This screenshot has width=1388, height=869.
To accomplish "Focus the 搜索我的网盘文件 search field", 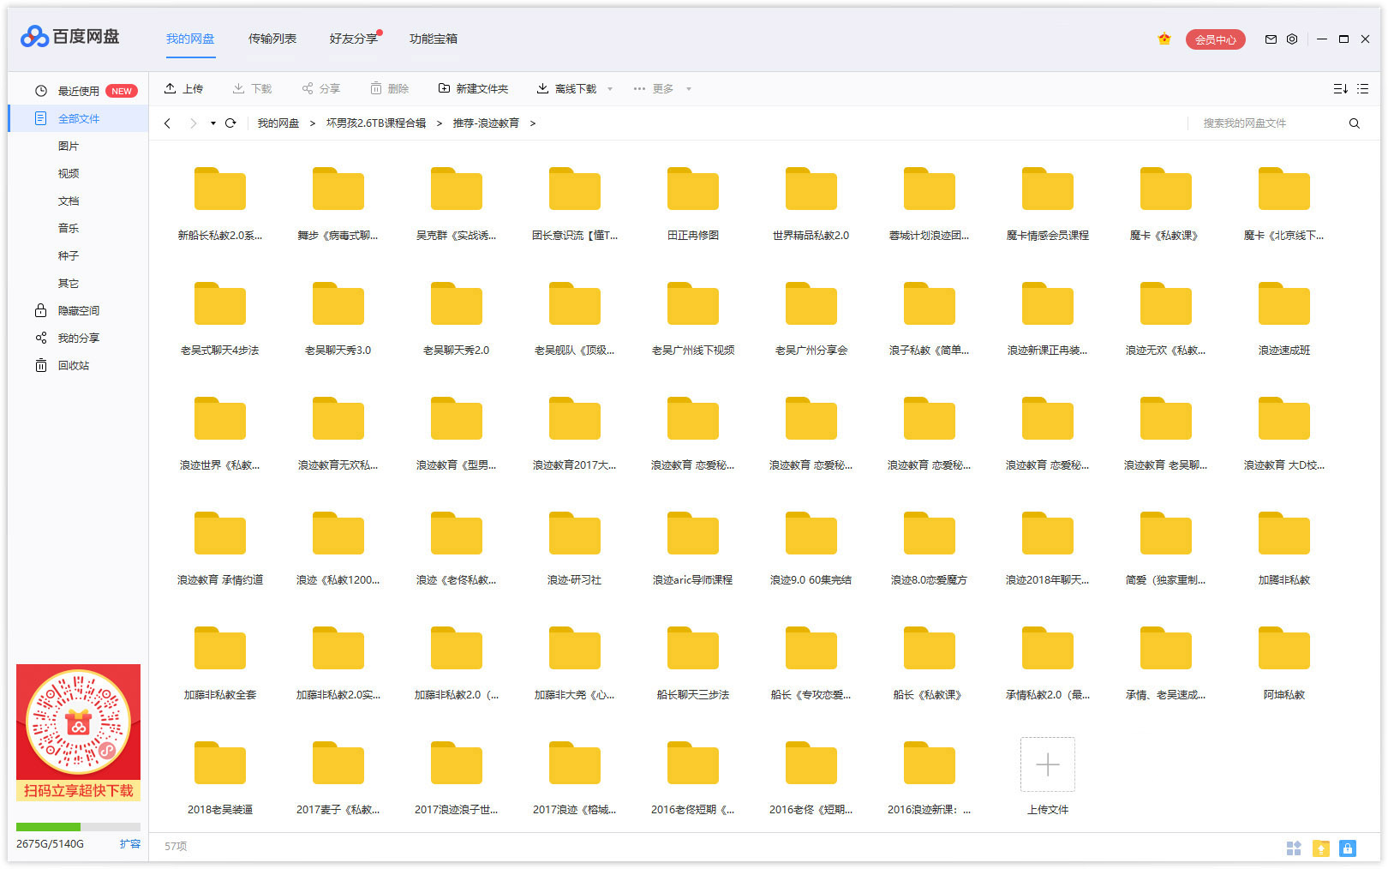I will click(1268, 123).
